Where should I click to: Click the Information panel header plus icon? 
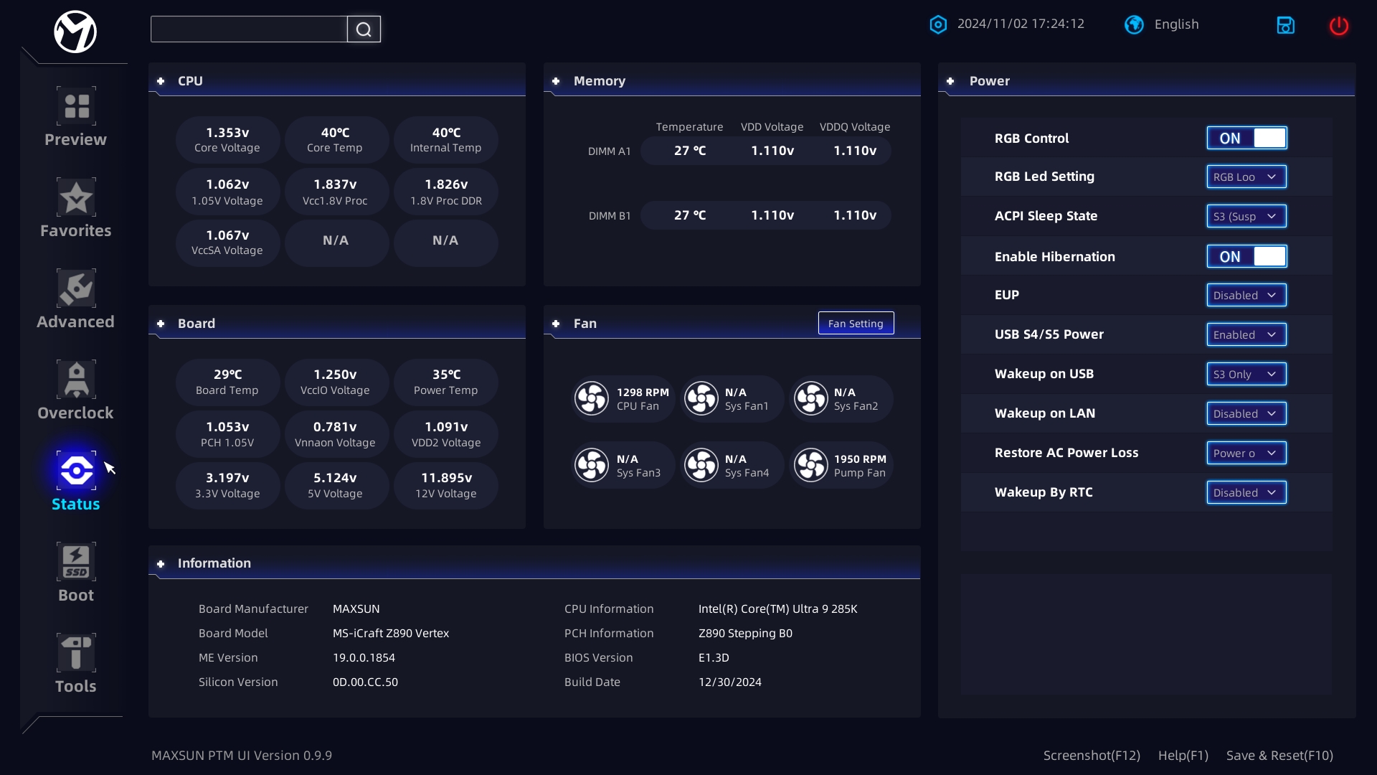coord(161,564)
